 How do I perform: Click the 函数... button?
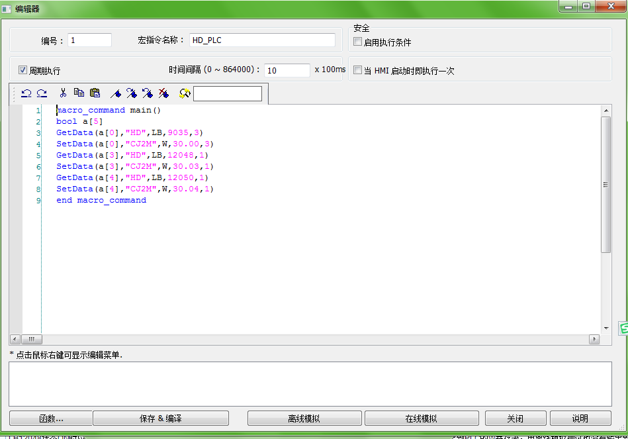click(x=50, y=418)
